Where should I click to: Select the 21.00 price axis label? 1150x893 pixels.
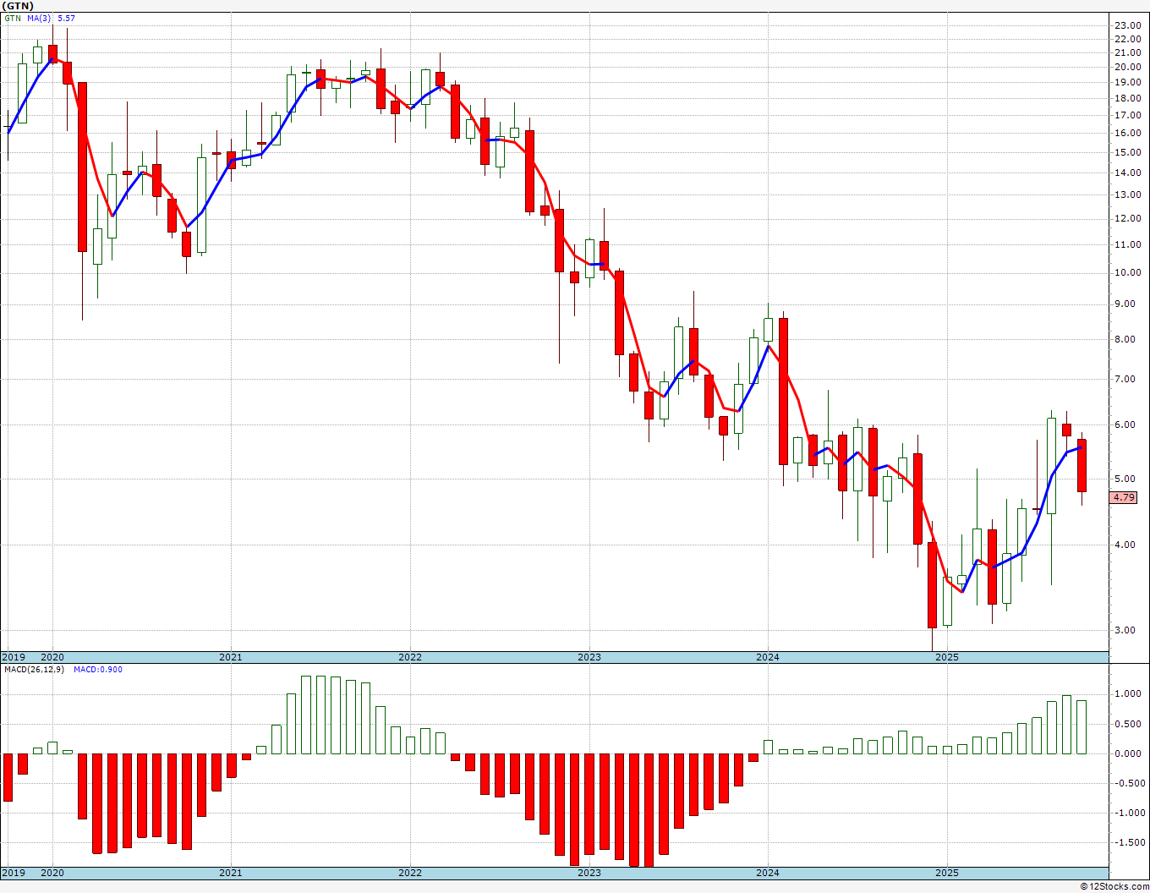pyautogui.click(x=1127, y=53)
